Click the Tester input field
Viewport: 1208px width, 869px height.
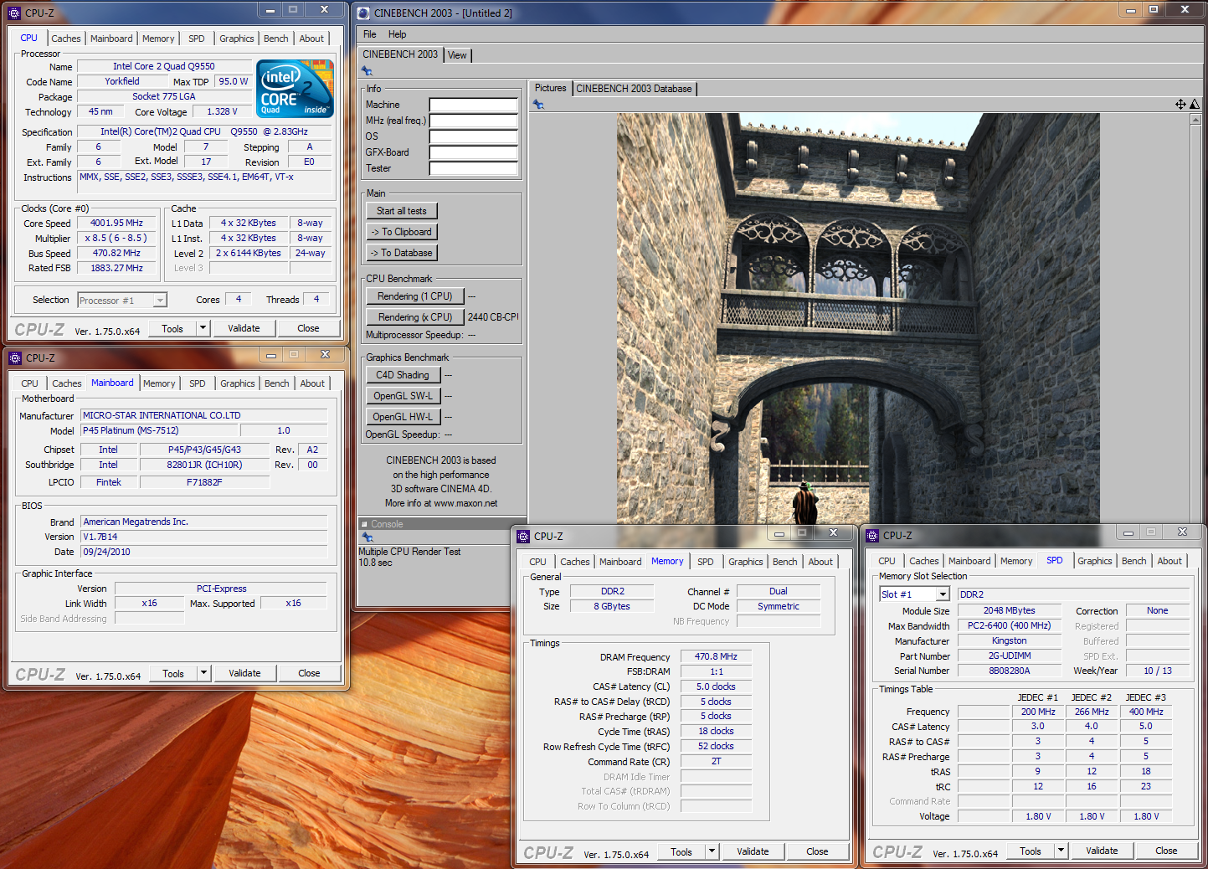coord(474,169)
